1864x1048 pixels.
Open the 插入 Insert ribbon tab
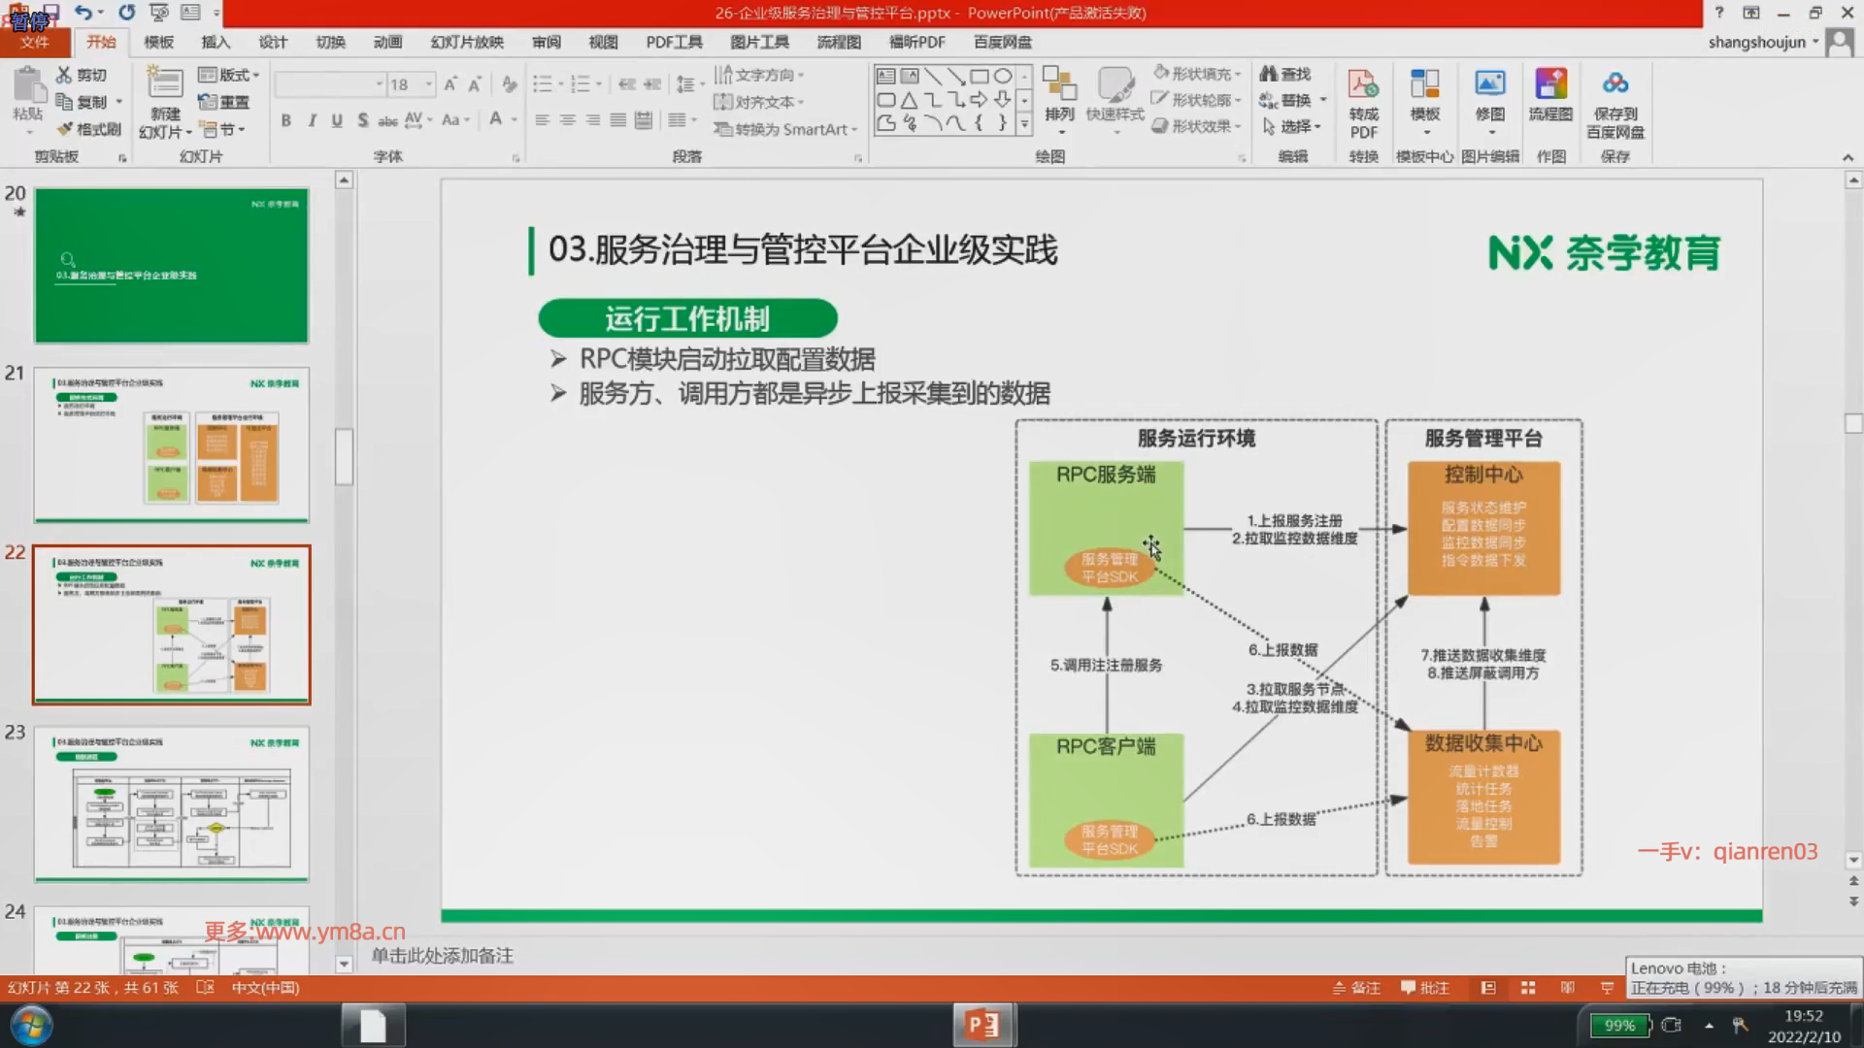216,42
